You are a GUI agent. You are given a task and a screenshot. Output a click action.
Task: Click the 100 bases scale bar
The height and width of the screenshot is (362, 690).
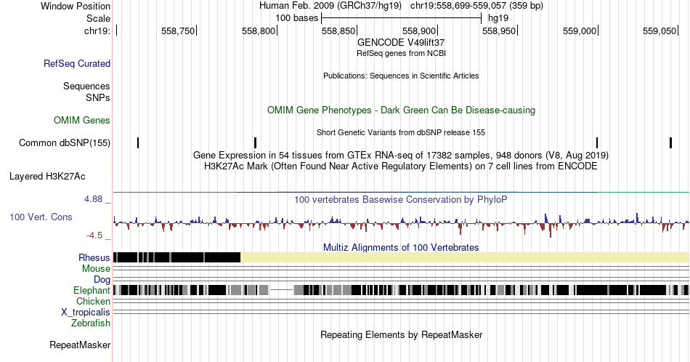click(x=402, y=18)
